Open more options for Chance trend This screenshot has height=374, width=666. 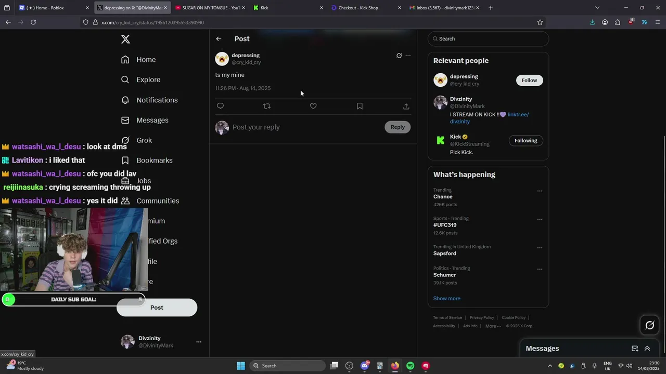(x=540, y=191)
